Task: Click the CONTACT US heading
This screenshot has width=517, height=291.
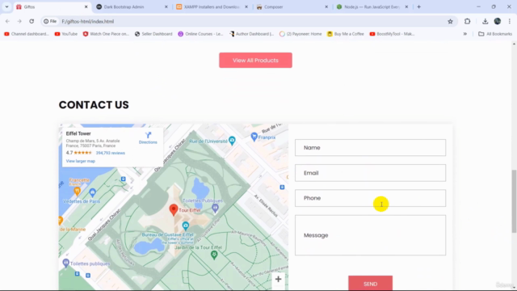Action: 94,105
